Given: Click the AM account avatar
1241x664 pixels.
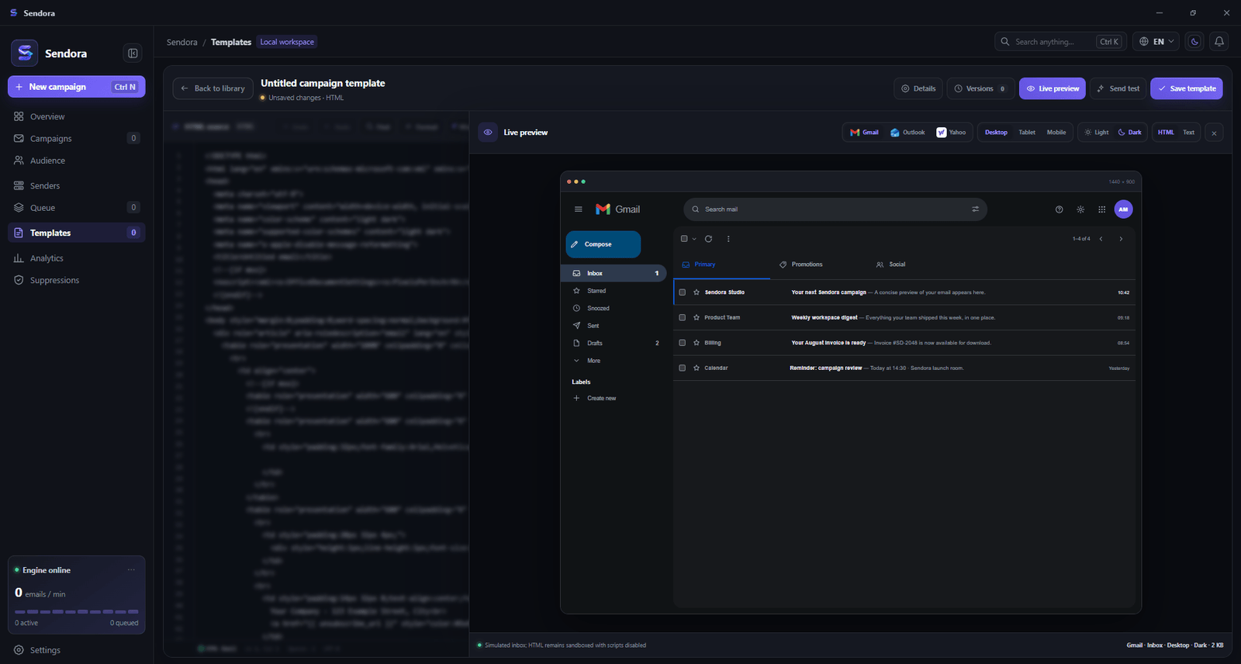Looking at the screenshot, I should pos(1123,209).
